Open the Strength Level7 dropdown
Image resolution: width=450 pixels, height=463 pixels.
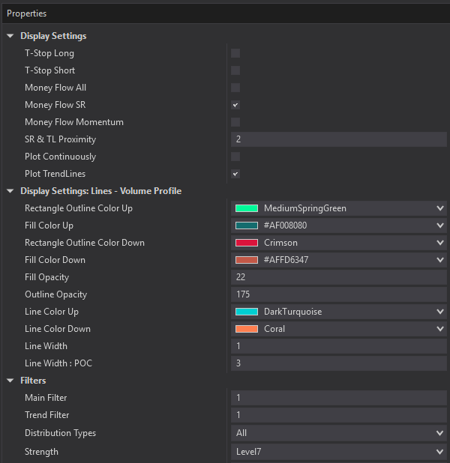coord(439,452)
